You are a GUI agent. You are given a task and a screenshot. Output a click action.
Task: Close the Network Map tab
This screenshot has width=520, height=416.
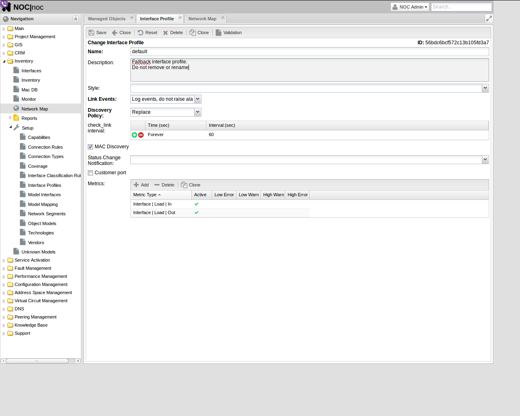point(223,17)
